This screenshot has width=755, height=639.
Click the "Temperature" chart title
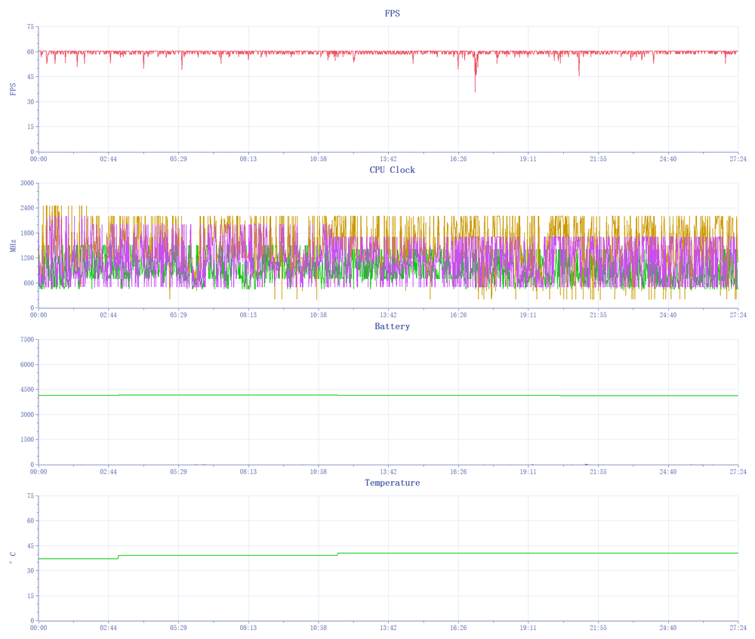(x=392, y=483)
